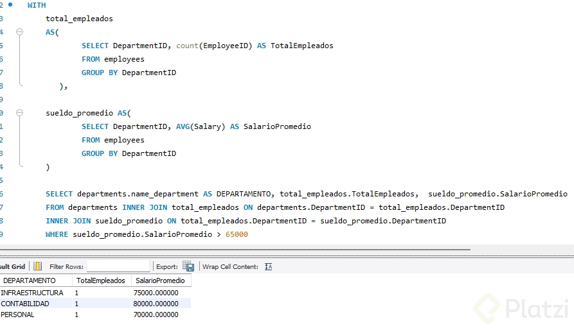
Task: Click the 75000.000000 salary cell
Action: point(161,293)
